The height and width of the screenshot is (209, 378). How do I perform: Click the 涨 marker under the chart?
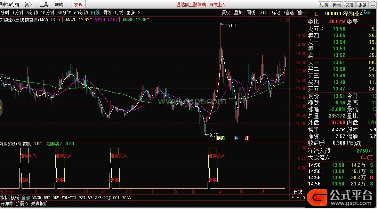click(x=247, y=138)
